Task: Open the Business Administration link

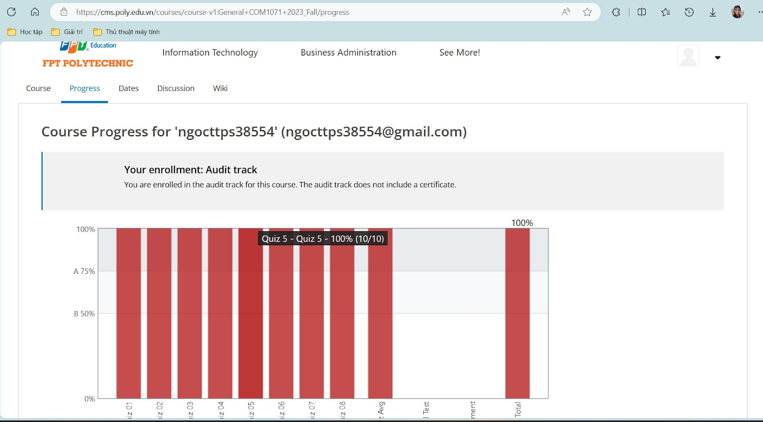Action: 349,52
